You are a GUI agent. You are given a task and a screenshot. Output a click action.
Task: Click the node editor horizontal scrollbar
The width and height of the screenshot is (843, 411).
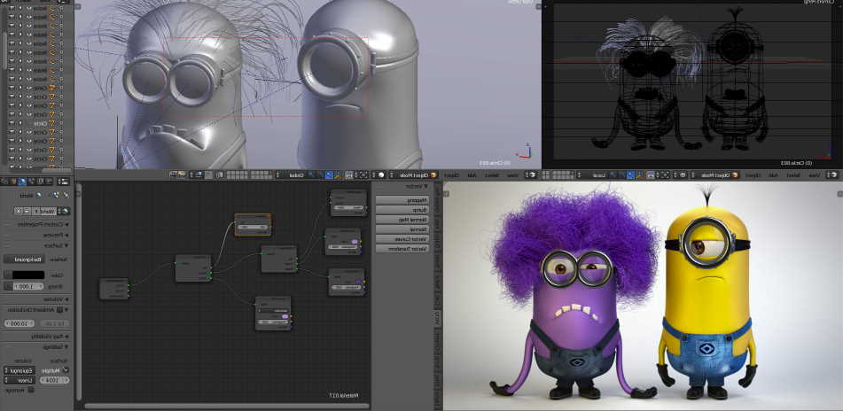(x=226, y=406)
